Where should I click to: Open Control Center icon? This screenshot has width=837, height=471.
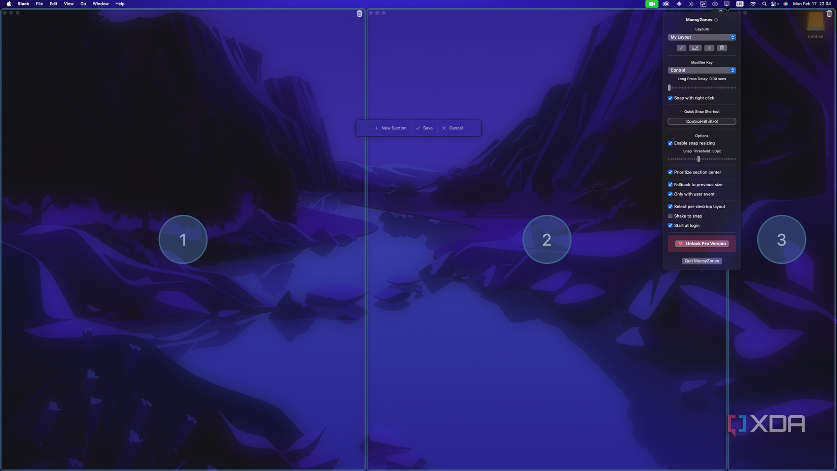point(775,4)
